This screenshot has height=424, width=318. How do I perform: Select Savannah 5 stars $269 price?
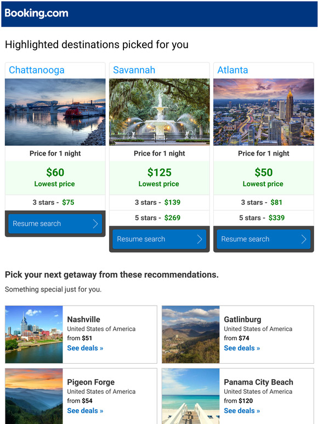pos(158,218)
